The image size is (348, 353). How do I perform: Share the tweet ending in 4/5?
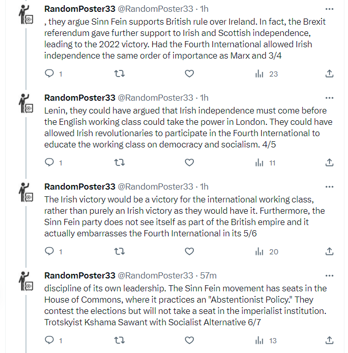[x=329, y=163]
